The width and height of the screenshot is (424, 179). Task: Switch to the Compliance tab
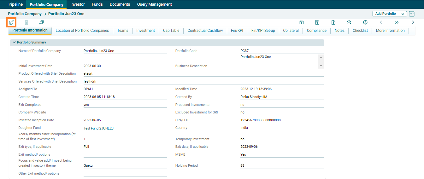click(x=316, y=31)
